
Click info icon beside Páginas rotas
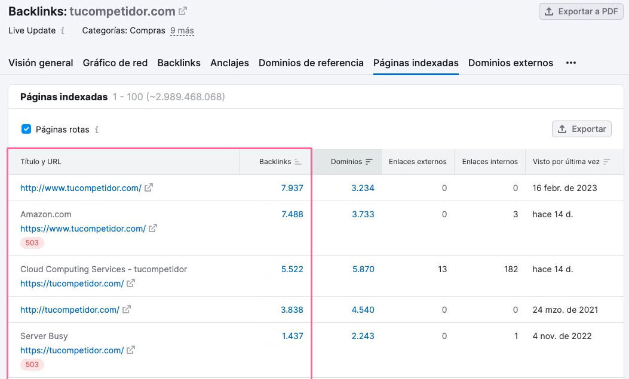click(x=97, y=130)
